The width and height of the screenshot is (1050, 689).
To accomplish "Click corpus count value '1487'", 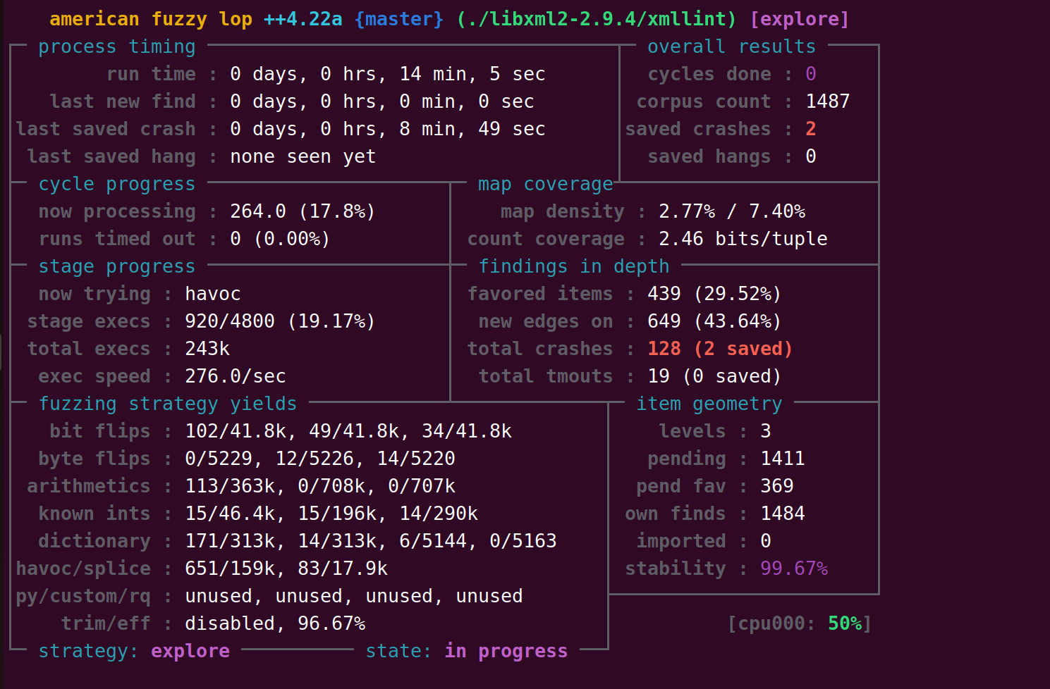I will [828, 101].
